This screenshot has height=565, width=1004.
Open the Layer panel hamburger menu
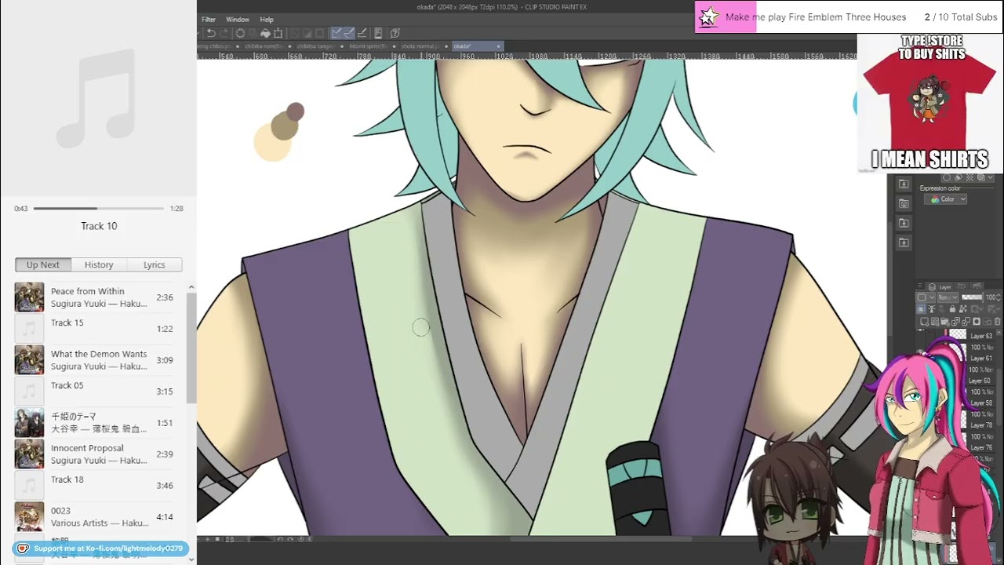(922, 286)
